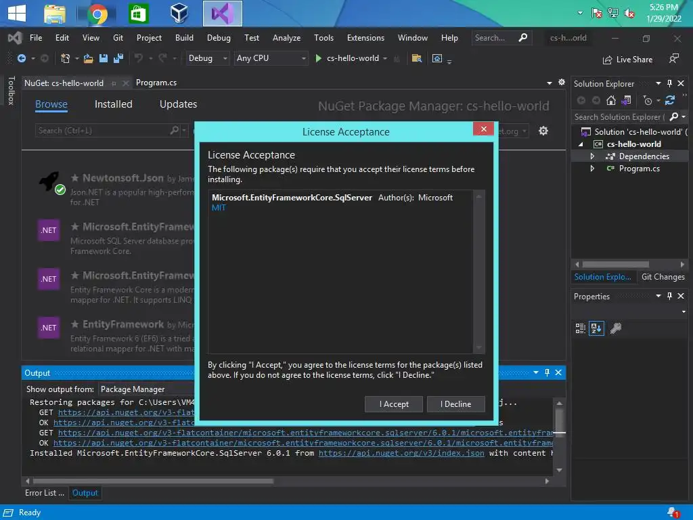Click Categorized view icon in Properties
The image size is (693, 520).
(580, 328)
